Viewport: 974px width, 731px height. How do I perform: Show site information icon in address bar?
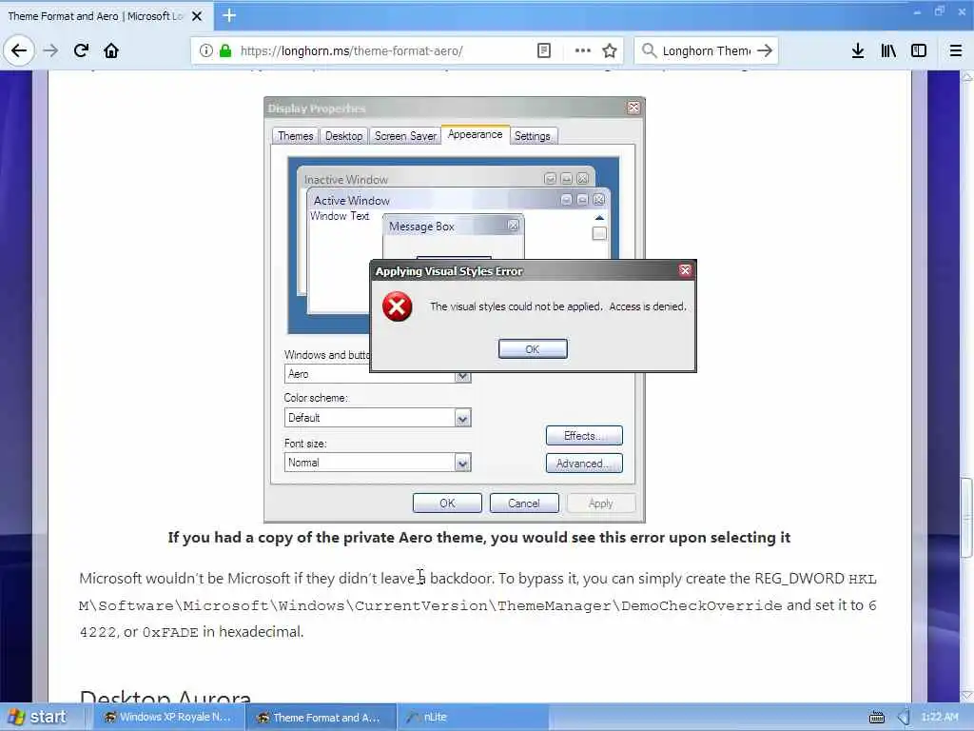coord(206,51)
